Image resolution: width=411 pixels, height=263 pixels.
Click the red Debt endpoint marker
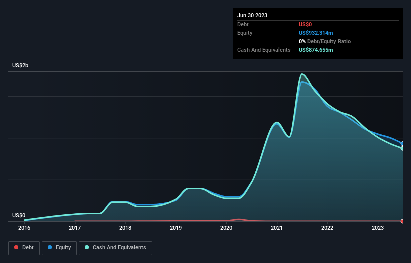pos(402,221)
